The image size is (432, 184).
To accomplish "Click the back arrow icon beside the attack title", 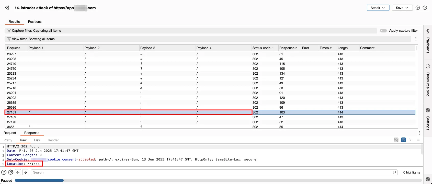I will point(7,8).
